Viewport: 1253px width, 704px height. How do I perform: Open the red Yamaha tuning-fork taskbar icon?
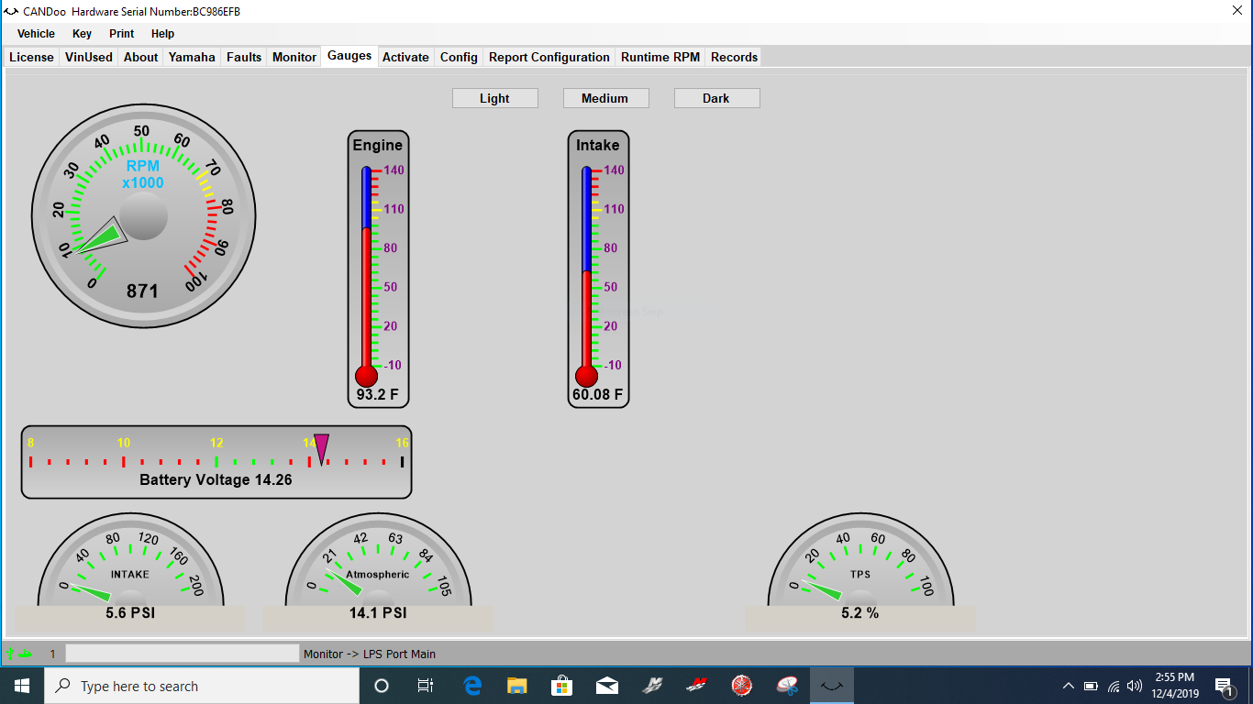click(742, 686)
